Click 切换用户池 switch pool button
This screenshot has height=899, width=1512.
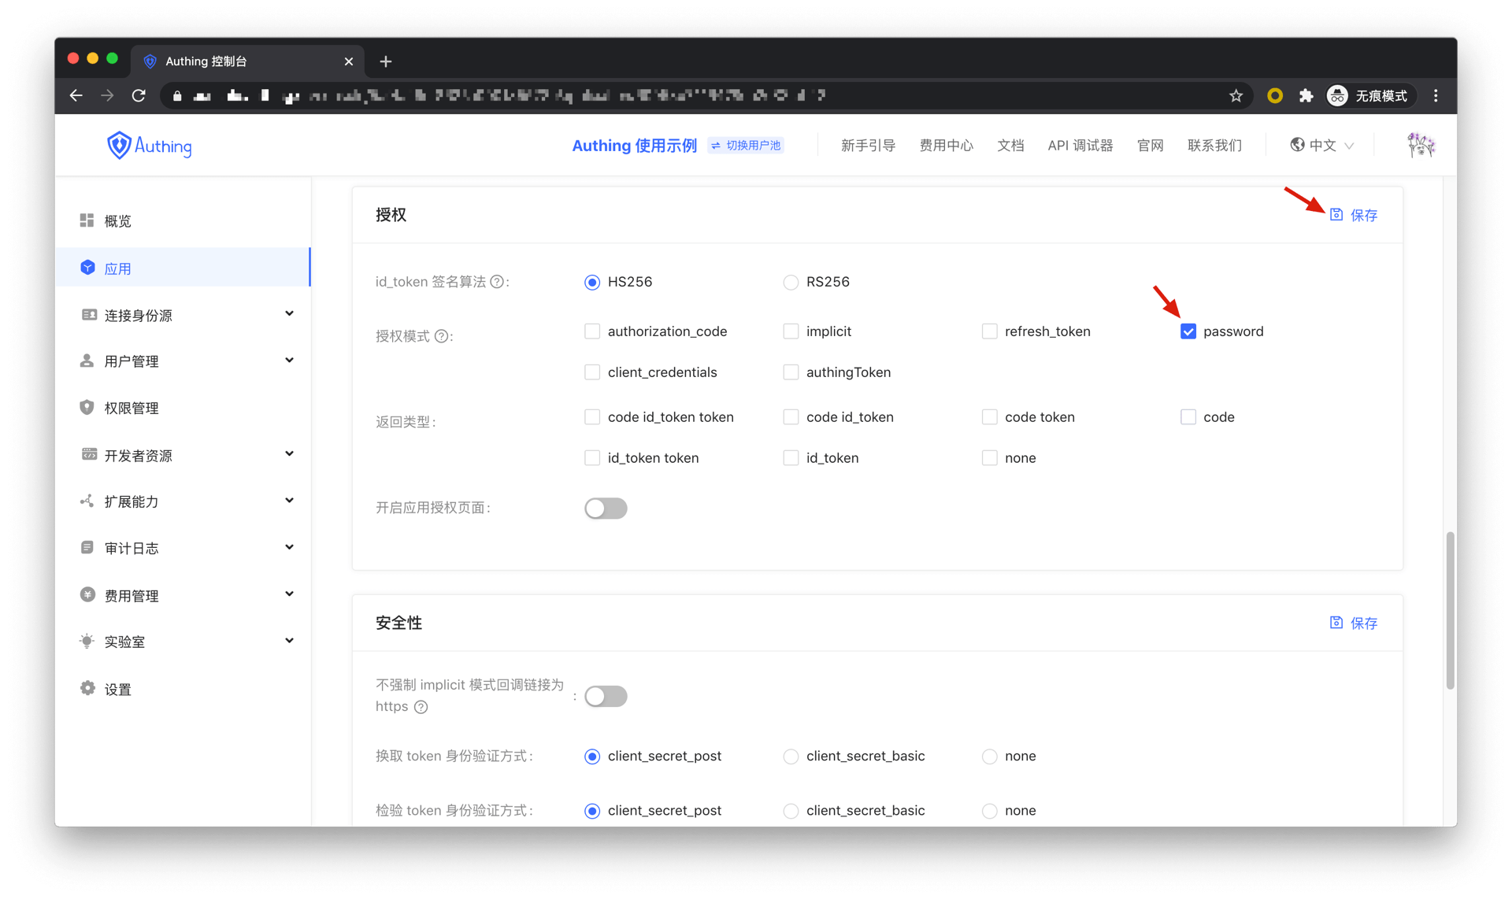coord(746,146)
